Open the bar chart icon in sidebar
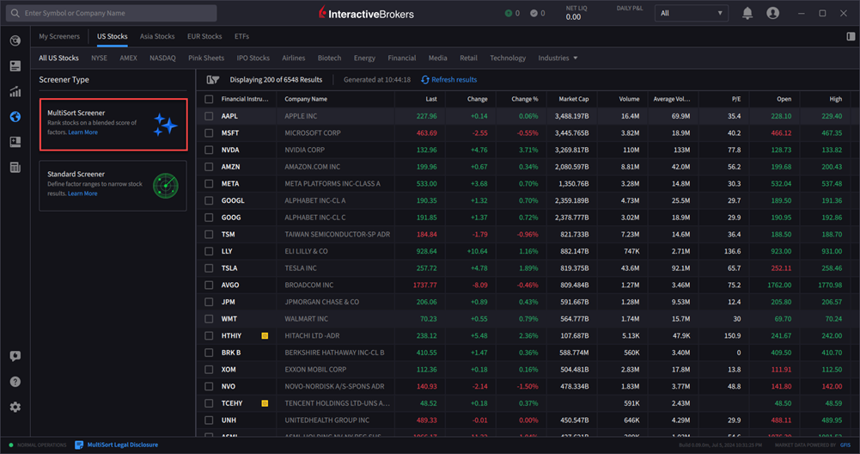Image resolution: width=860 pixels, height=454 pixels. [x=15, y=91]
